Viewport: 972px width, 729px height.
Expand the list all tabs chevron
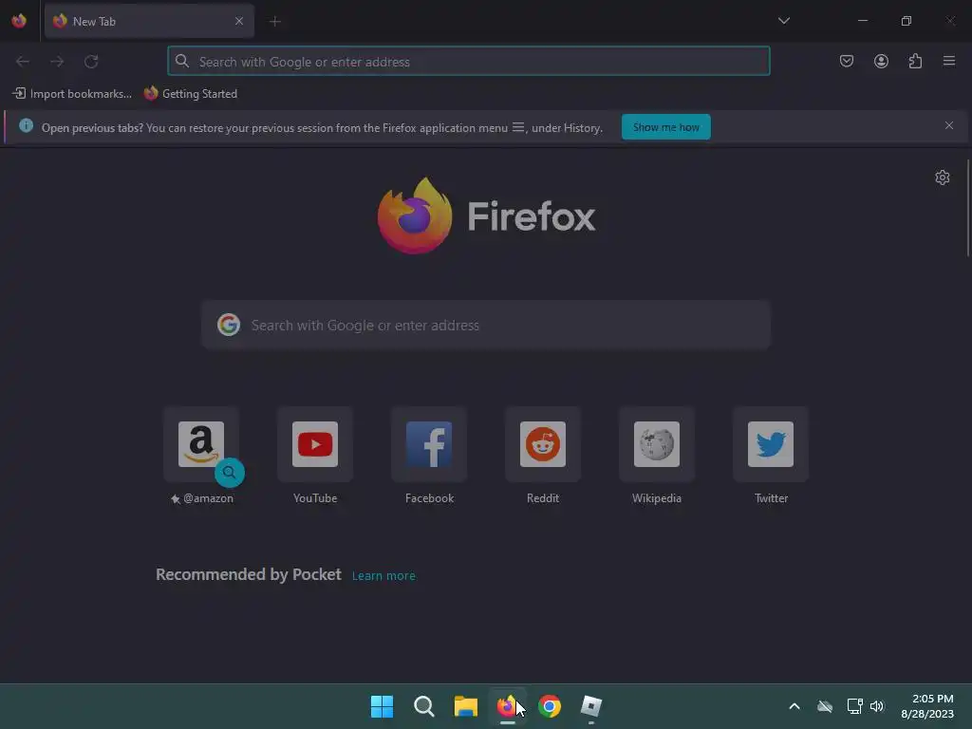[783, 21]
